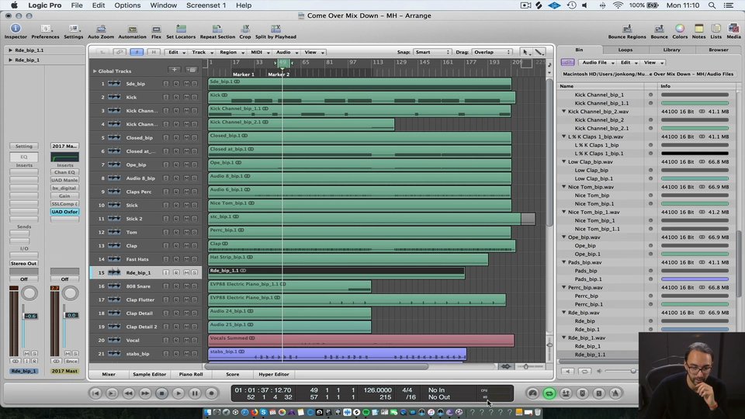745x419 pixels.
Task: Enable Flex view via toolbar icon
Action: click(156, 29)
